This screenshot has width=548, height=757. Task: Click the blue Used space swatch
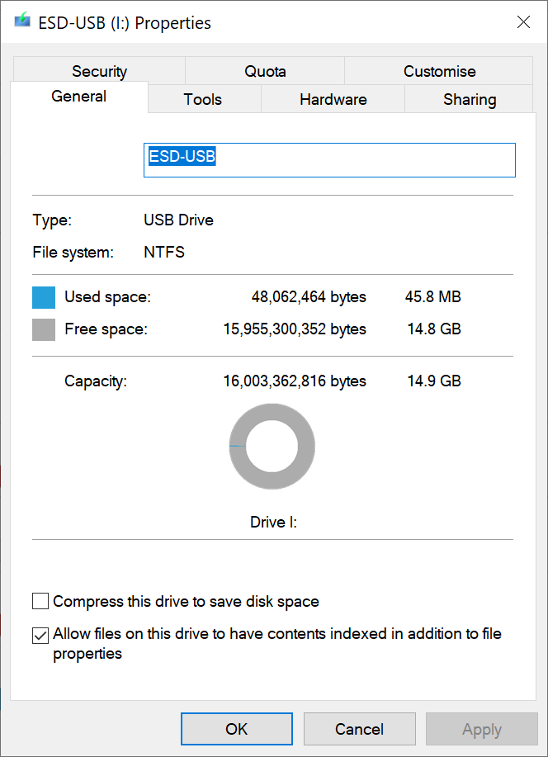click(x=44, y=297)
